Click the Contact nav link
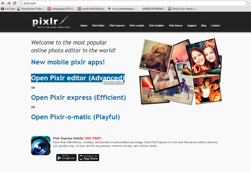This screenshot has height=172, width=251. point(215,25)
